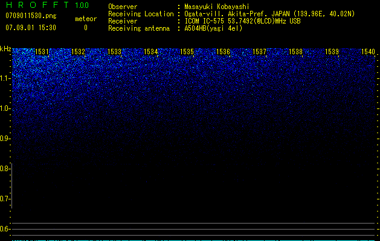
Task: Click the date stamp 07.09.01 15:30
Action: [31, 28]
